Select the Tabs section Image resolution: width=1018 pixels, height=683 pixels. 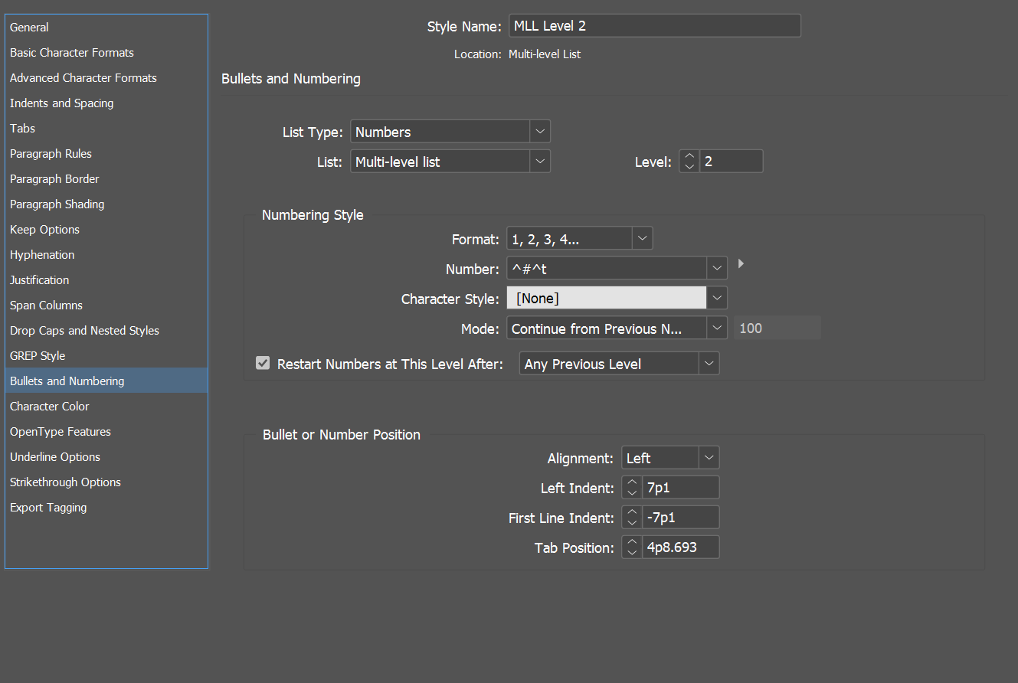(x=22, y=128)
